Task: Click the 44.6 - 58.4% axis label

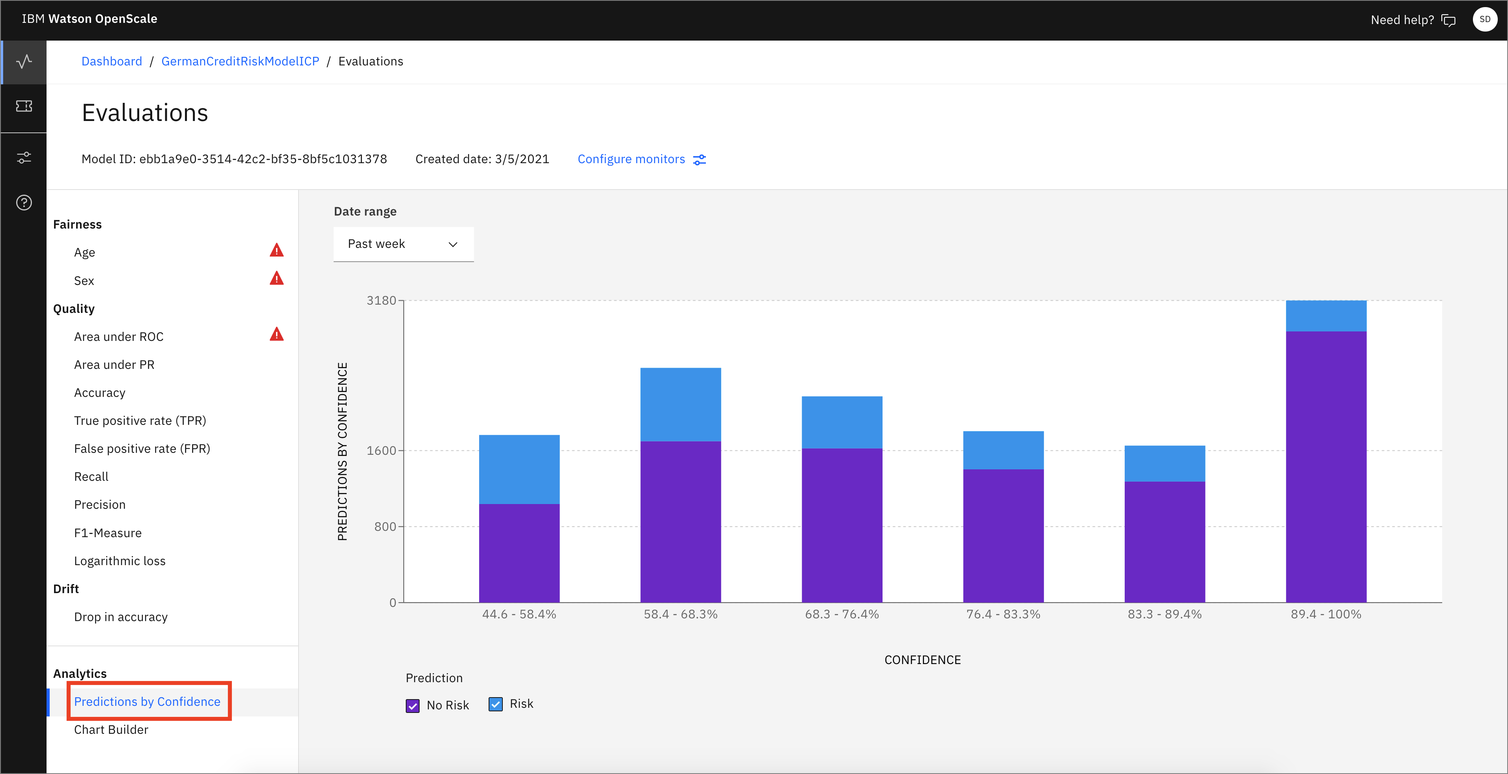Action: pyautogui.click(x=519, y=615)
